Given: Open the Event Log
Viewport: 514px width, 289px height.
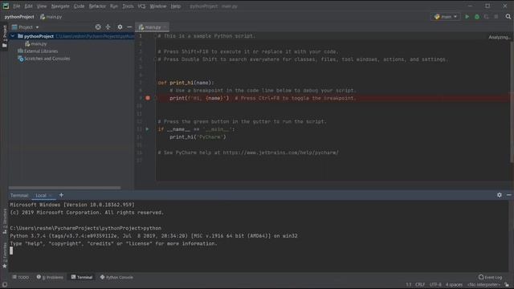Looking at the screenshot, I should coord(491,277).
